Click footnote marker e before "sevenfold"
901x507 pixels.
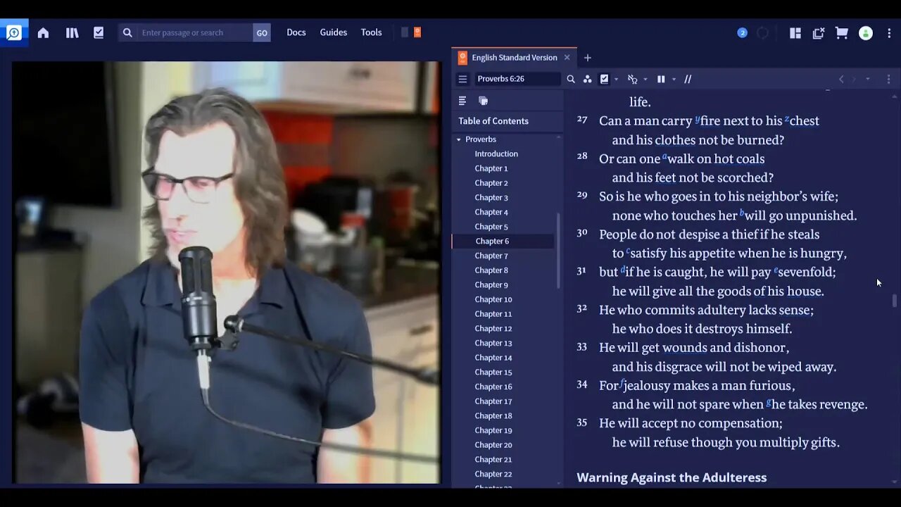tap(776, 270)
